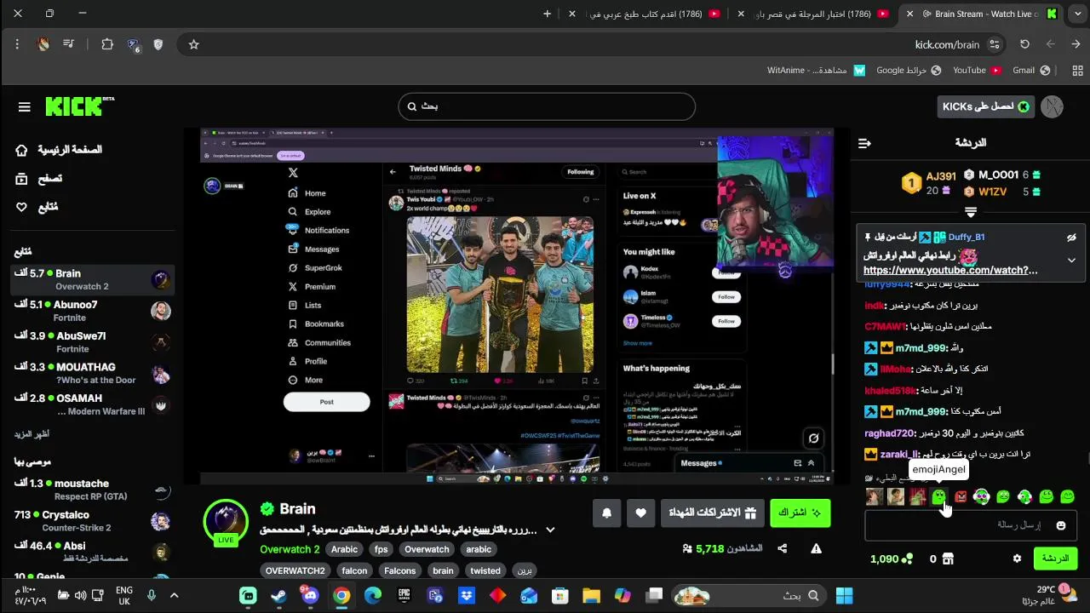Click the report warning triangle icon
1090x613 pixels.
(816, 549)
